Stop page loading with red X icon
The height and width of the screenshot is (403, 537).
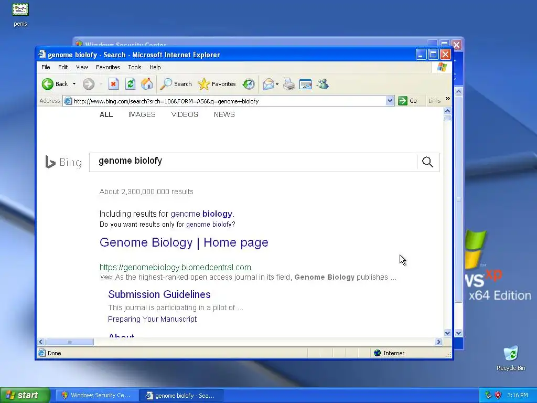point(113,84)
